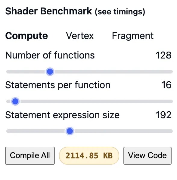This screenshot has width=177, height=180.
Task: Click the Number of functions slider handle
Action: pyautogui.click(x=50, y=72)
